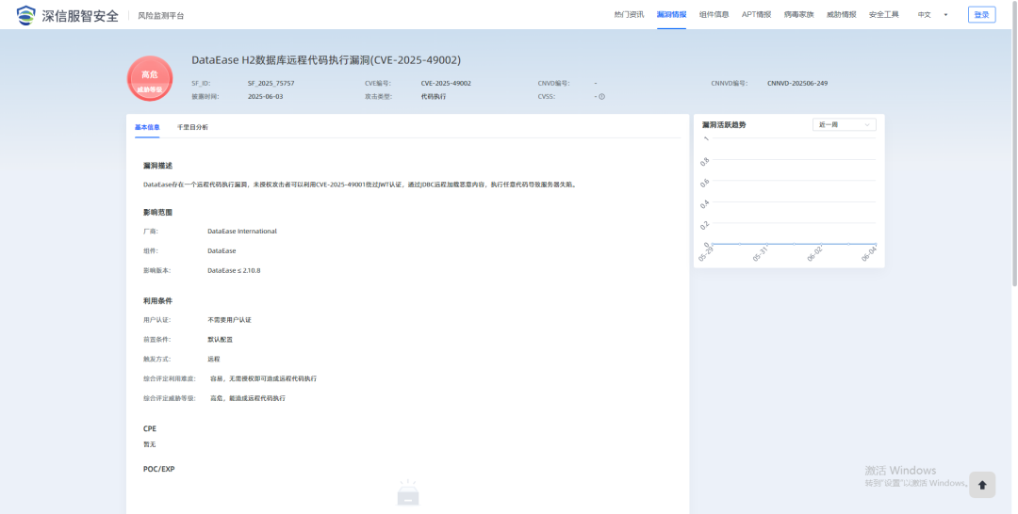Click the scroll-to-top arrow button
The width and height of the screenshot is (1018, 514).
(x=981, y=485)
